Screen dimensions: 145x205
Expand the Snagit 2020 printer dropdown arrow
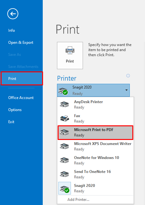126,90
